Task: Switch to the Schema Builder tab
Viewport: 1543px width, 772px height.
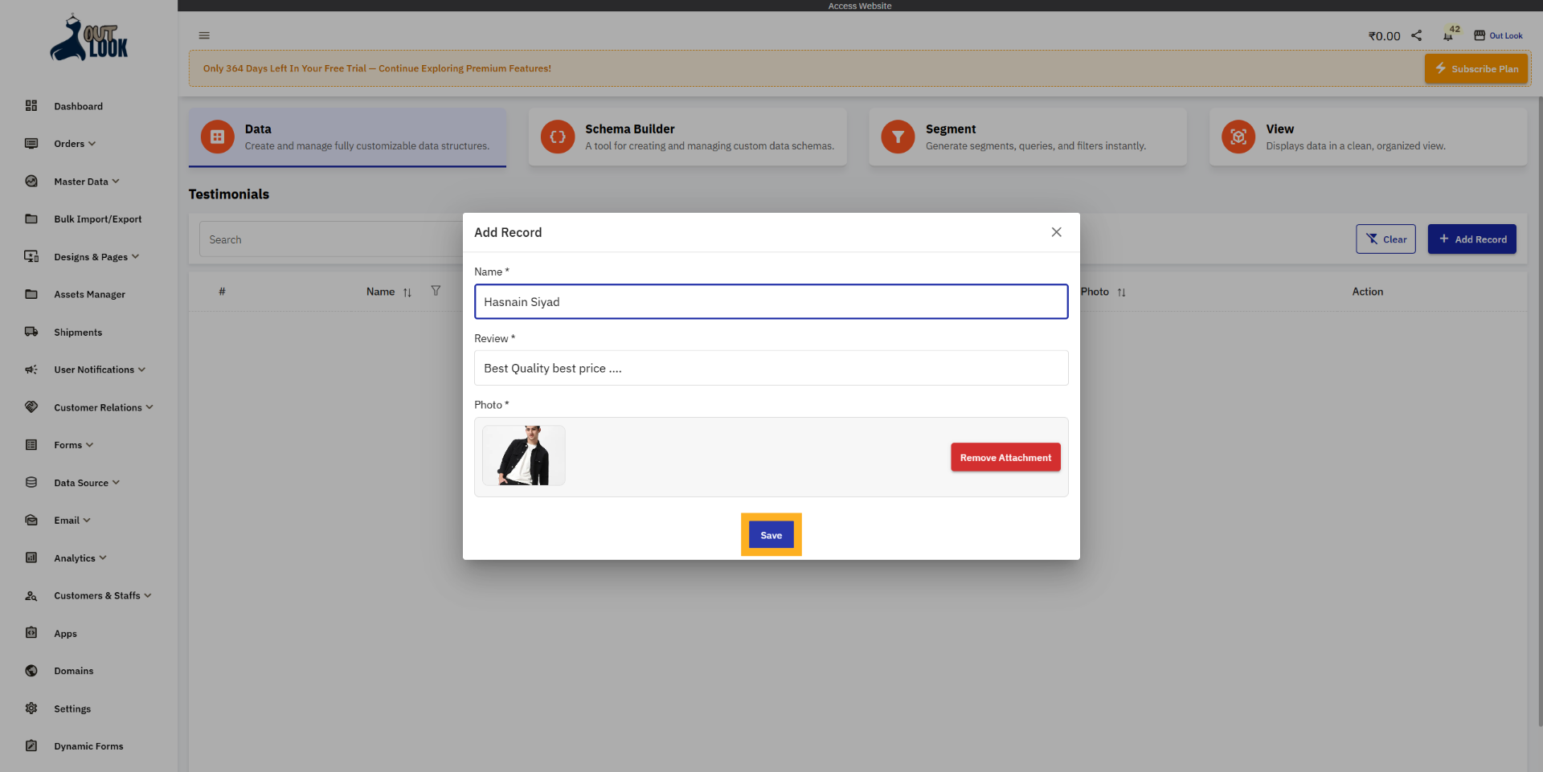Action: click(x=687, y=137)
